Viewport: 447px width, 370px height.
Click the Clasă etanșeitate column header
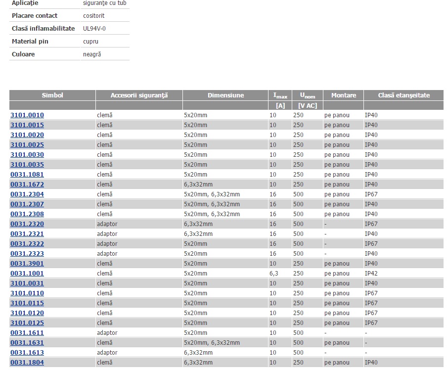(x=403, y=95)
